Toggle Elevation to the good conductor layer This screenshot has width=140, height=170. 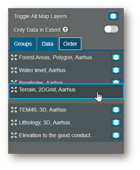point(116,135)
